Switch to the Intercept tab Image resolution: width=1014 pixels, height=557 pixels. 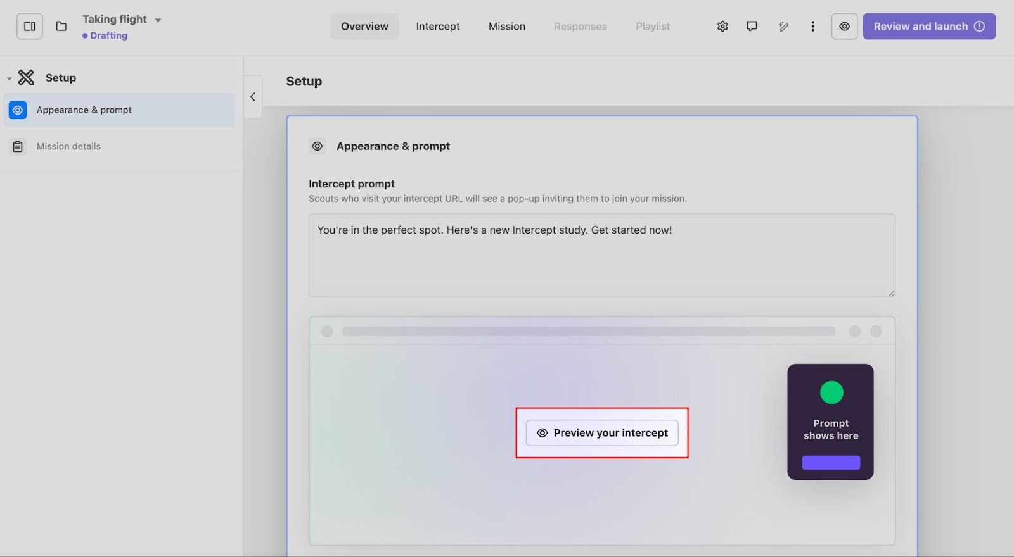coord(437,27)
